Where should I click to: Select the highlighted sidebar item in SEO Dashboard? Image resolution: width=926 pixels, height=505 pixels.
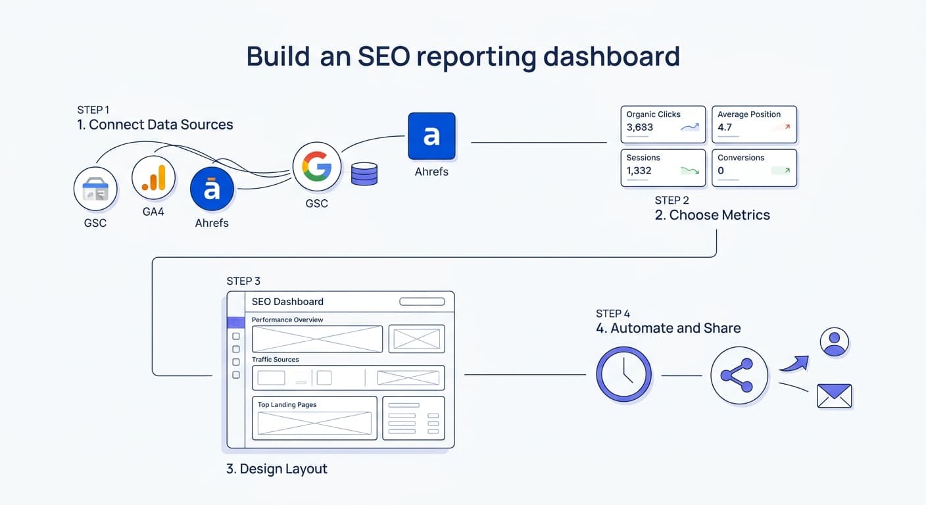click(235, 323)
